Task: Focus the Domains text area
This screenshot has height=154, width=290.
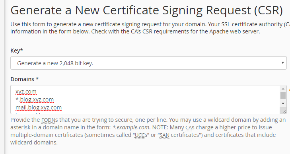Action: (x=146, y=99)
